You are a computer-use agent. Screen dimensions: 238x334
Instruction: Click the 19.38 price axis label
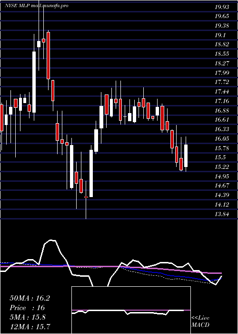coord(222,26)
